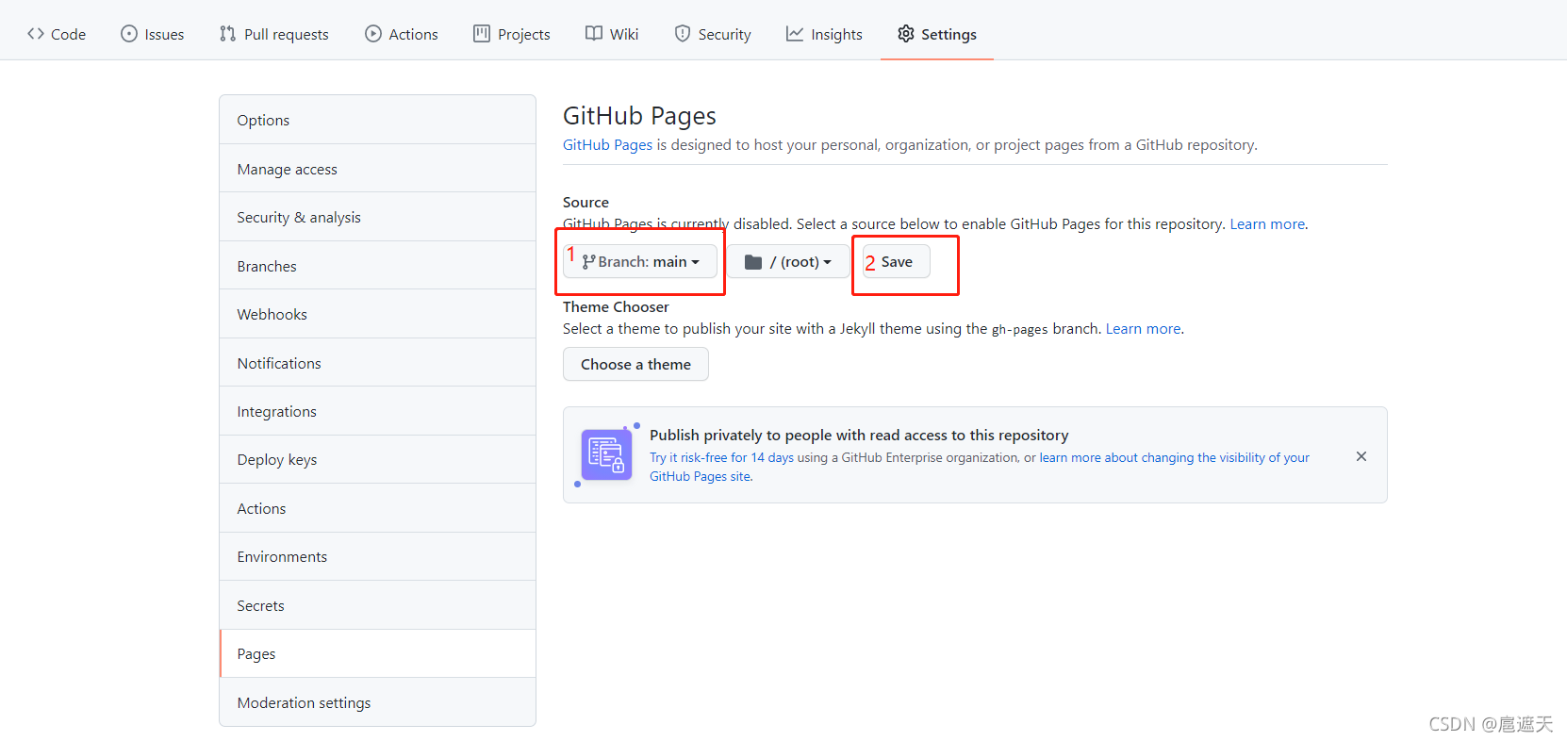1567x741 pixels.
Task: Select the Settings tab
Action: click(x=937, y=34)
